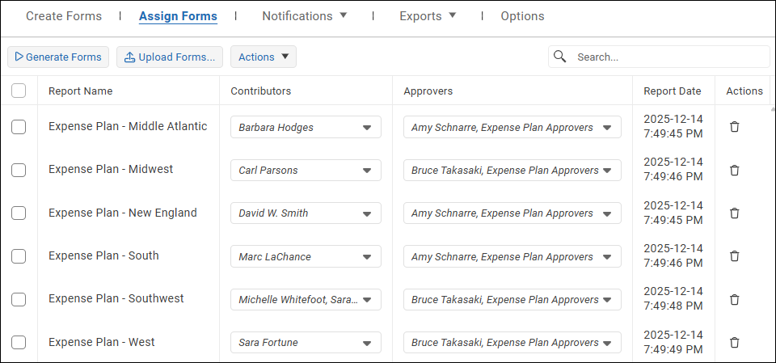The height and width of the screenshot is (363, 776).
Task: Remove Expense Plan - South using trash icon
Action: (x=734, y=256)
